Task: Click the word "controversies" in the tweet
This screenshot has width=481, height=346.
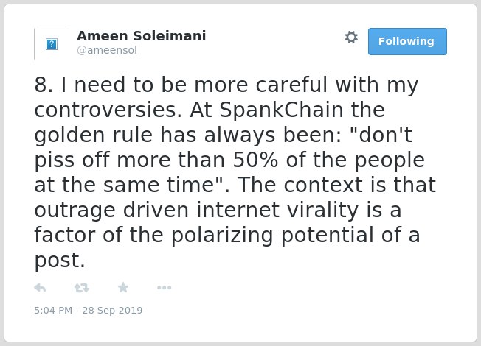Action: (108, 110)
